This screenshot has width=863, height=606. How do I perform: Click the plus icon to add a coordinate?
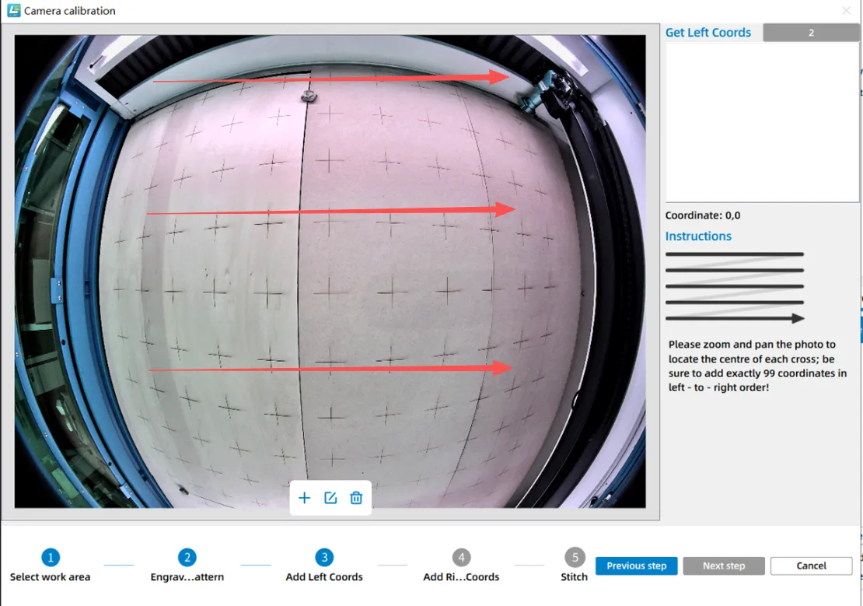[305, 498]
